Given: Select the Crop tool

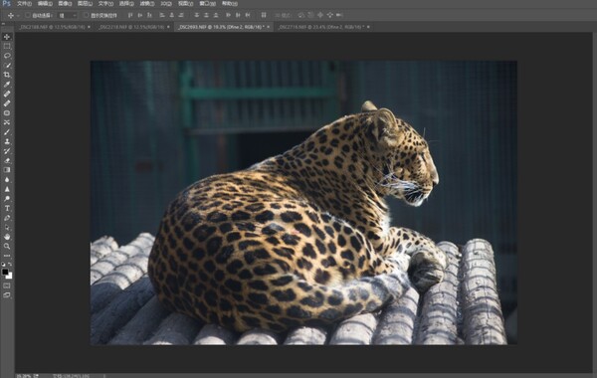Looking at the screenshot, I should [x=7, y=75].
